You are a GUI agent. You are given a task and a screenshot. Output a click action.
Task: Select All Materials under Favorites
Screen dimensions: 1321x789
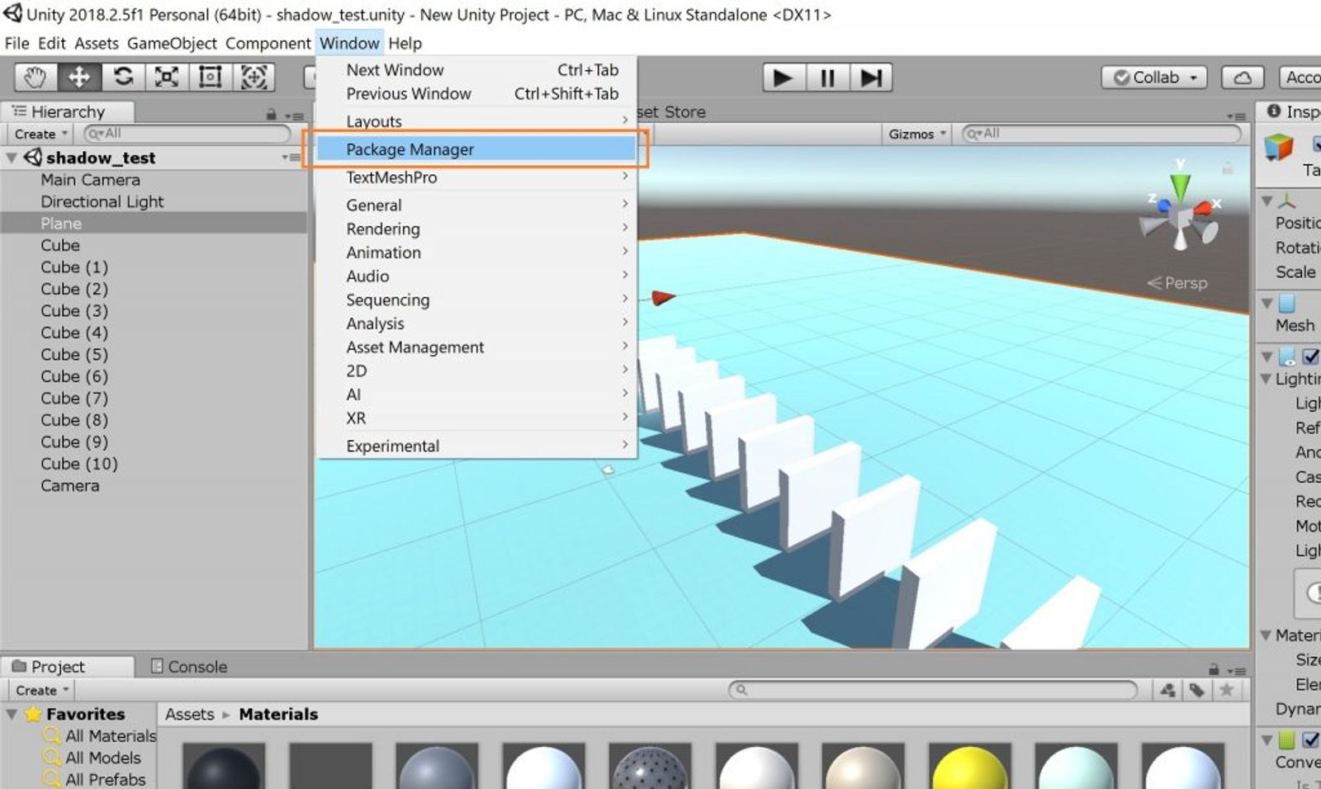(111, 735)
